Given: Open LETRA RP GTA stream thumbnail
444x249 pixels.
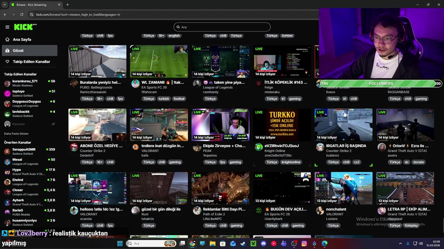Looking at the screenshot, I should (405, 188).
